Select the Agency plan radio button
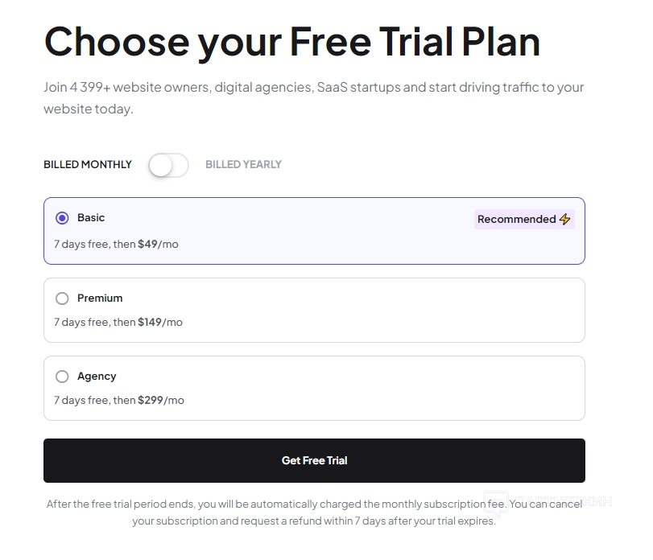 pyautogui.click(x=62, y=377)
